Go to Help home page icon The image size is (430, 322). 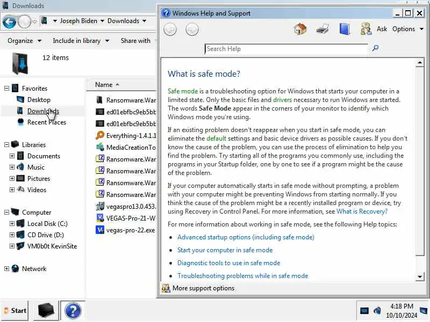coord(300,29)
